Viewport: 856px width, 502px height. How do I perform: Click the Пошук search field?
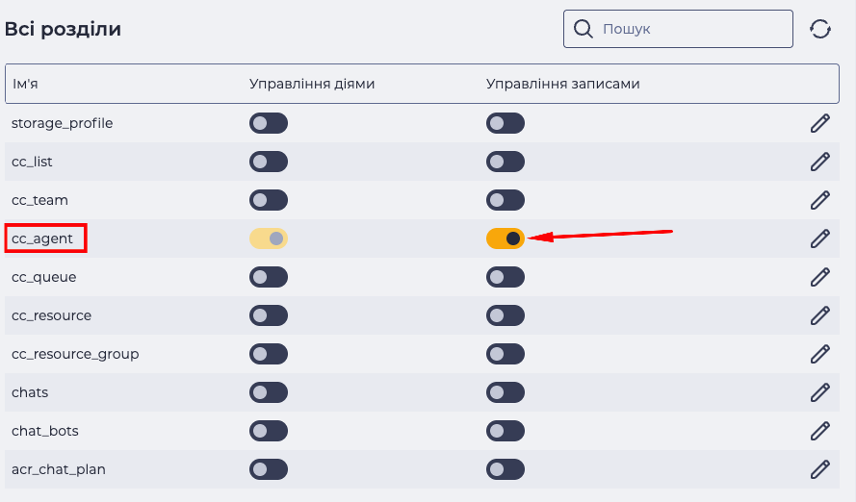pos(678,29)
